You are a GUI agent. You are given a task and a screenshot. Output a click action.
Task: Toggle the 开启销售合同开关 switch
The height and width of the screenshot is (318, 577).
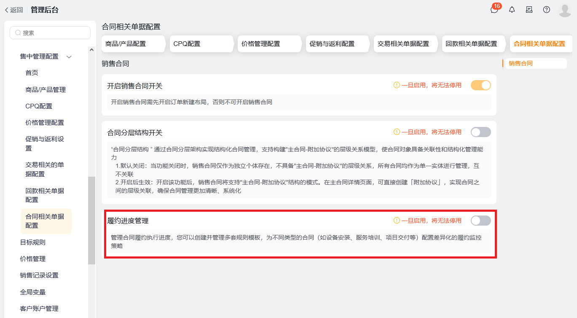480,85
